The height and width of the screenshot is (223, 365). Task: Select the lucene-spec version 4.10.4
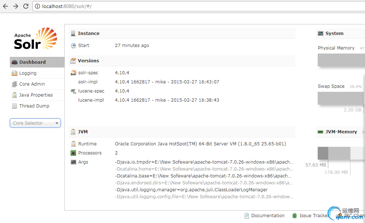click(122, 91)
